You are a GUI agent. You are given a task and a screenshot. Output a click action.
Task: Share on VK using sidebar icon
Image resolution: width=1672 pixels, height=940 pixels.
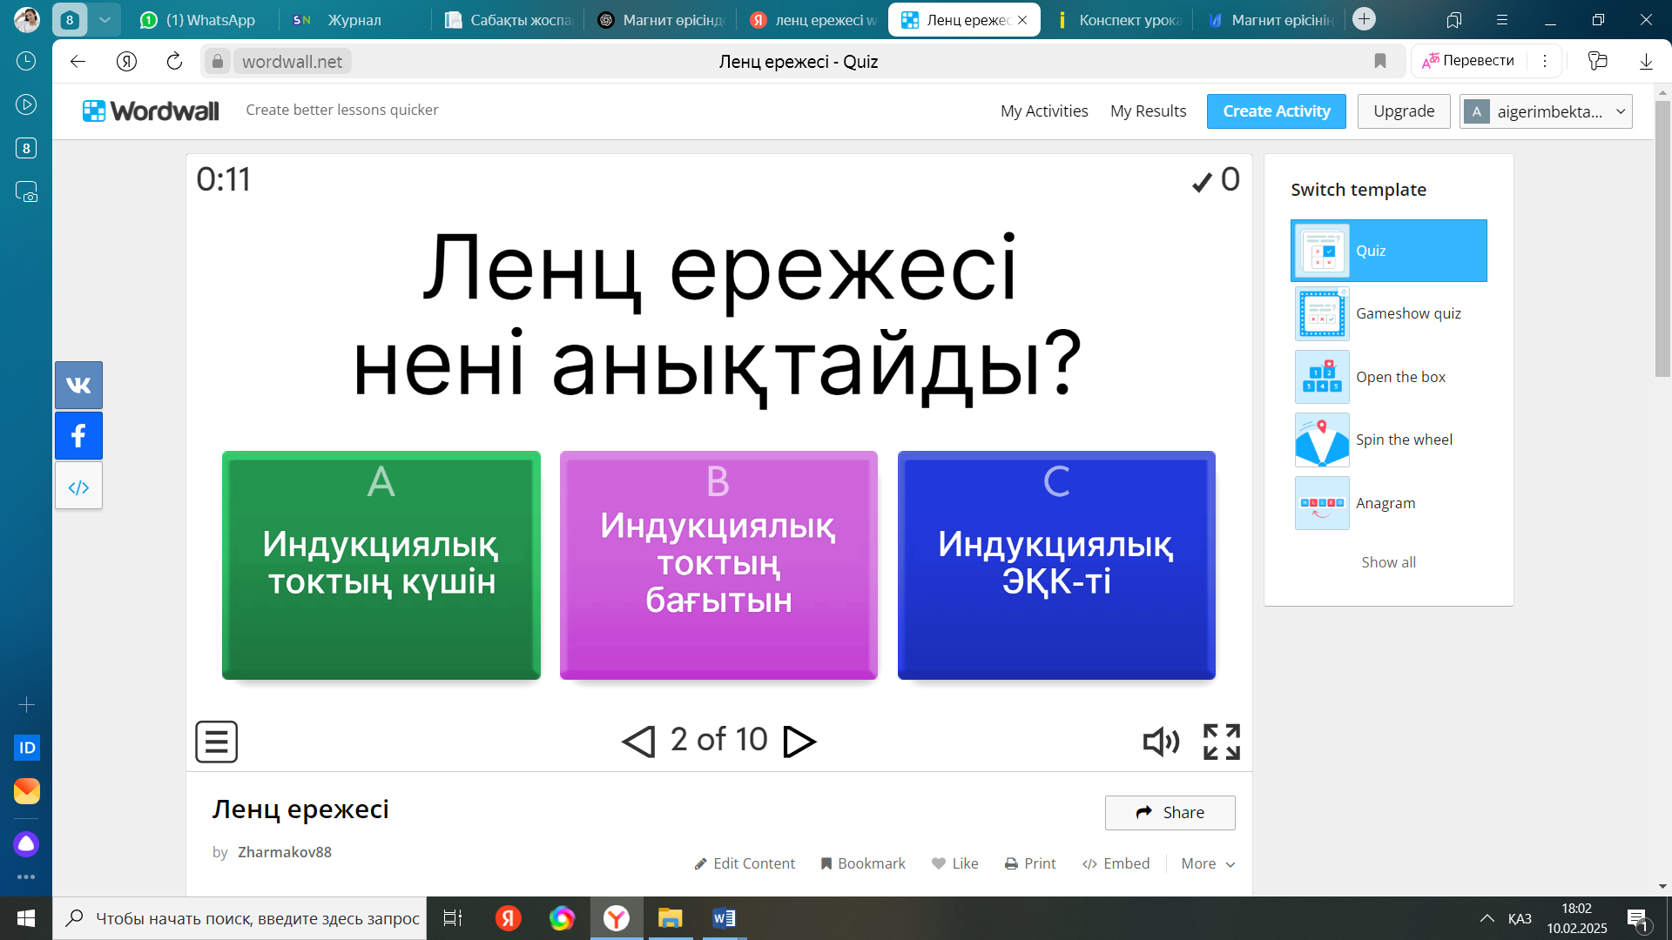coord(78,385)
